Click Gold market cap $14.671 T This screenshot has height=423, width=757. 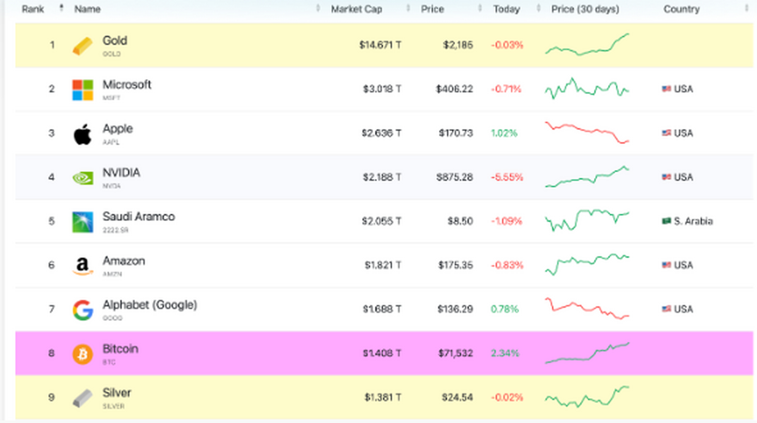pos(380,45)
